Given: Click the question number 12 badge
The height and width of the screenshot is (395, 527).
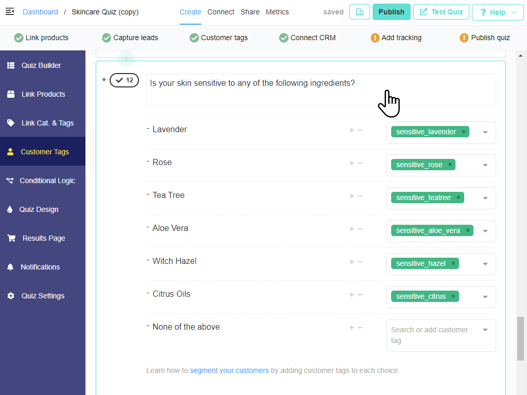Looking at the screenshot, I should [x=125, y=80].
